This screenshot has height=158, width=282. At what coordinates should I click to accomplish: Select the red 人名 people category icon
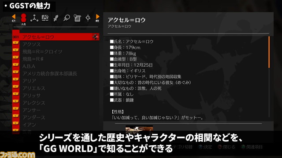tap(23, 18)
